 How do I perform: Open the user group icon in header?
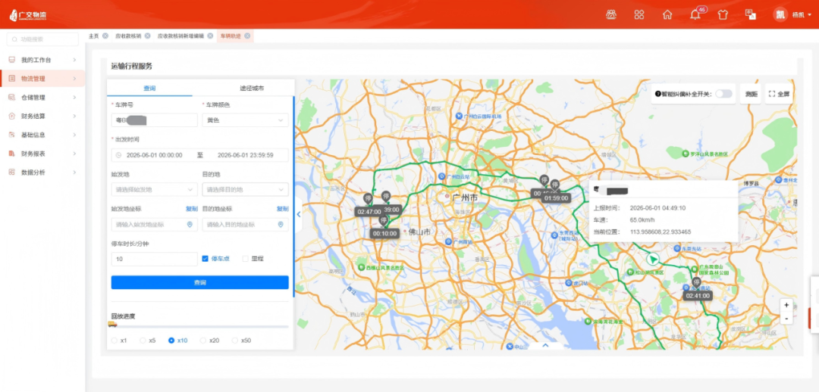pos(611,14)
